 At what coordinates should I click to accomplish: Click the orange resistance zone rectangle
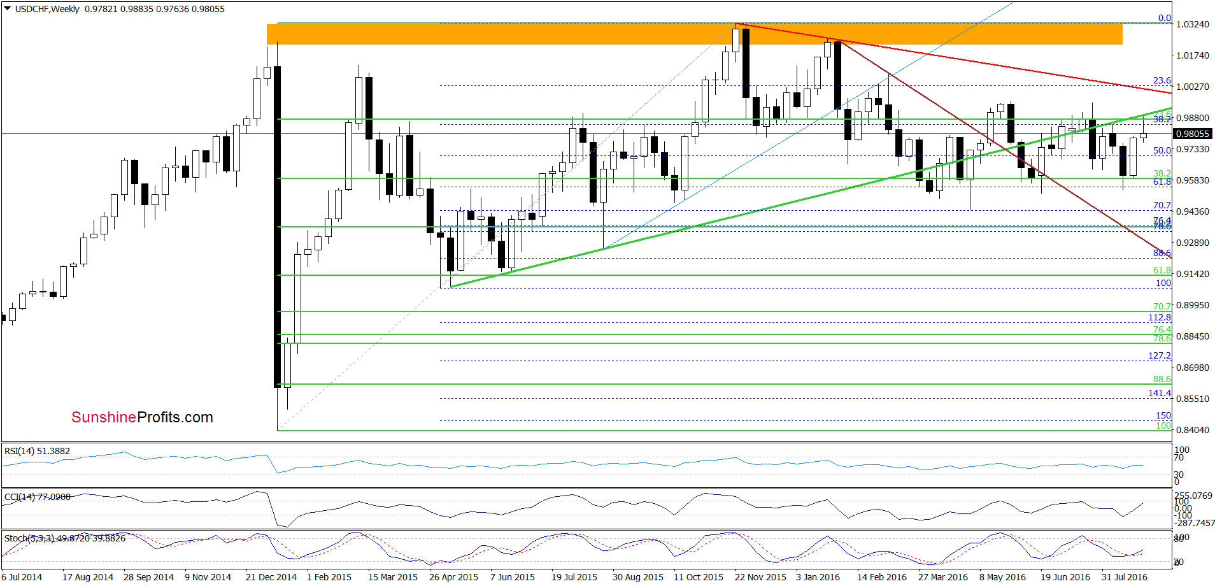click(x=694, y=34)
